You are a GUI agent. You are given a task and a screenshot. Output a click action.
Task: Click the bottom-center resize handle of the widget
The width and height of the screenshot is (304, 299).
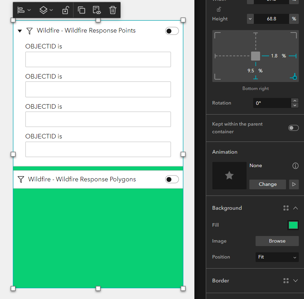pyautogui.click(x=98, y=289)
